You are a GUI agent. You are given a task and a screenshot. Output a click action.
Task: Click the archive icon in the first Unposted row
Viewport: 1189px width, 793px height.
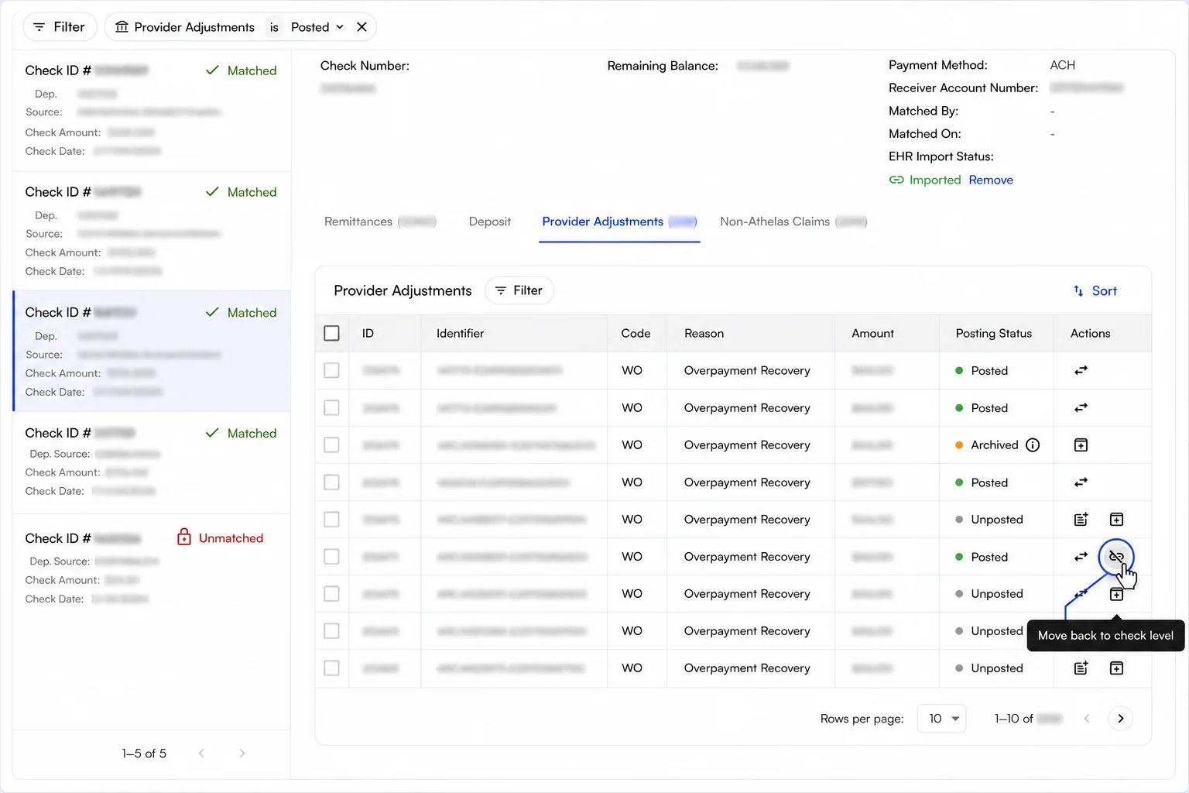[x=1116, y=520]
